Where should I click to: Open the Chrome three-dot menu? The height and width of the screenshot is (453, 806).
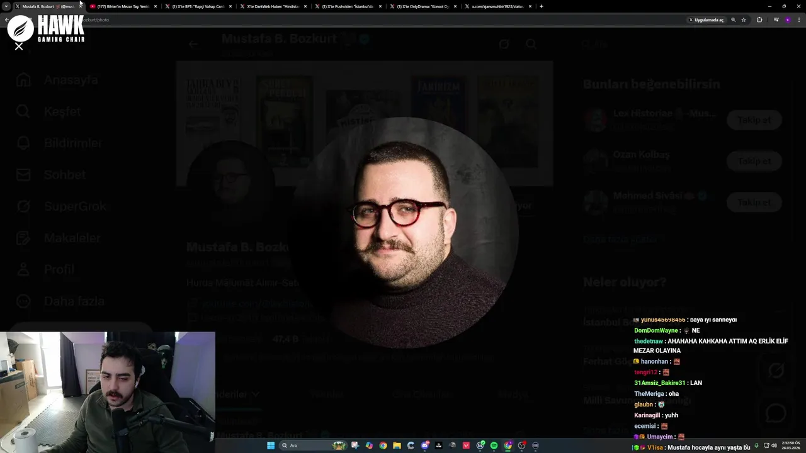tap(799, 20)
